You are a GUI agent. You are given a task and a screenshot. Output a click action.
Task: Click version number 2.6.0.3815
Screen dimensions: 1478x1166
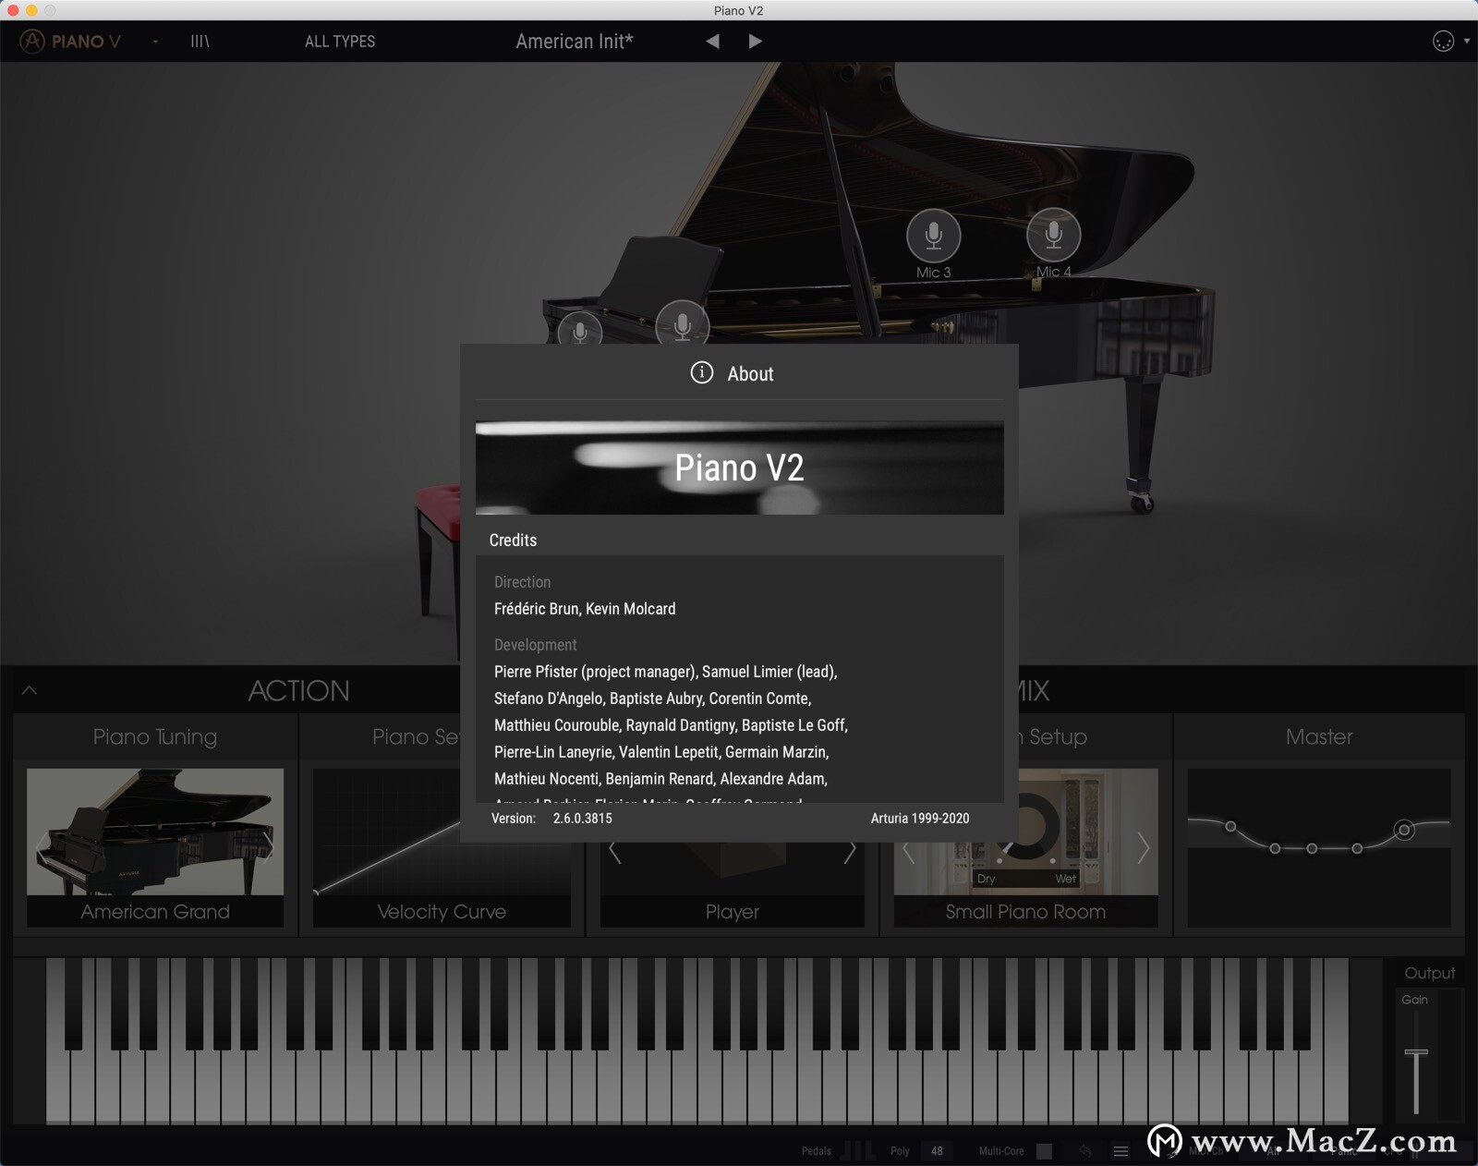(x=583, y=819)
